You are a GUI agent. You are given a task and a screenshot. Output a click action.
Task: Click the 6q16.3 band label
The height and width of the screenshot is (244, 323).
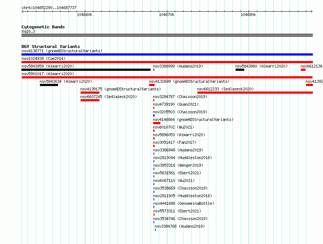click(x=28, y=31)
